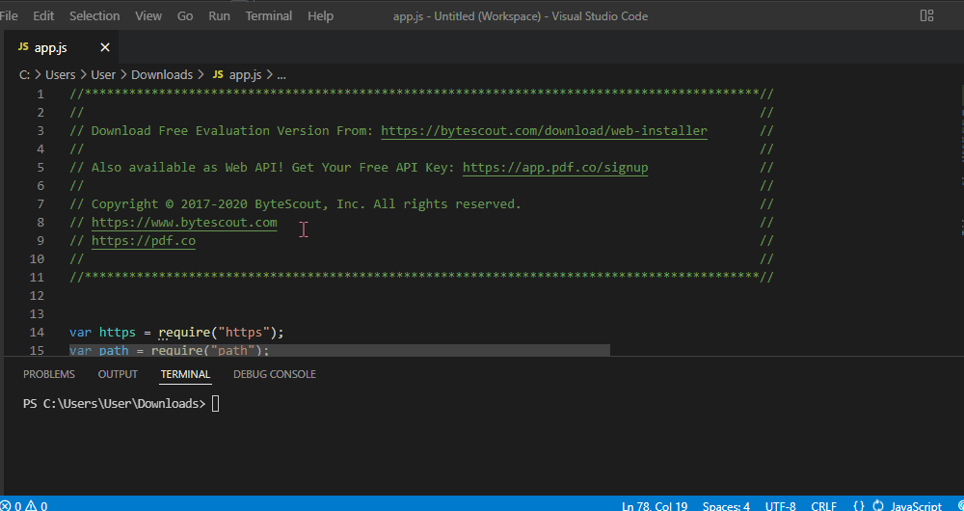Open the Run menu
Image resolution: width=964 pixels, height=511 pixels.
pos(219,16)
